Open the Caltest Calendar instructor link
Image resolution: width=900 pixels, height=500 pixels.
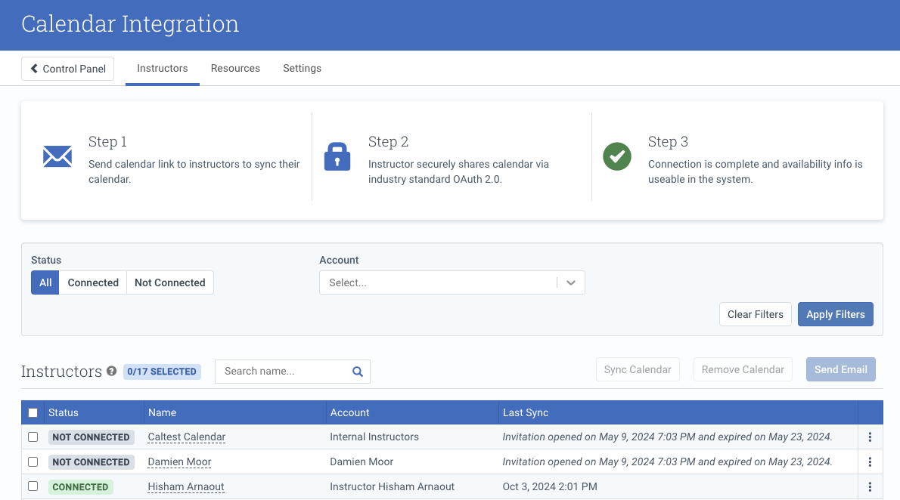click(x=187, y=437)
